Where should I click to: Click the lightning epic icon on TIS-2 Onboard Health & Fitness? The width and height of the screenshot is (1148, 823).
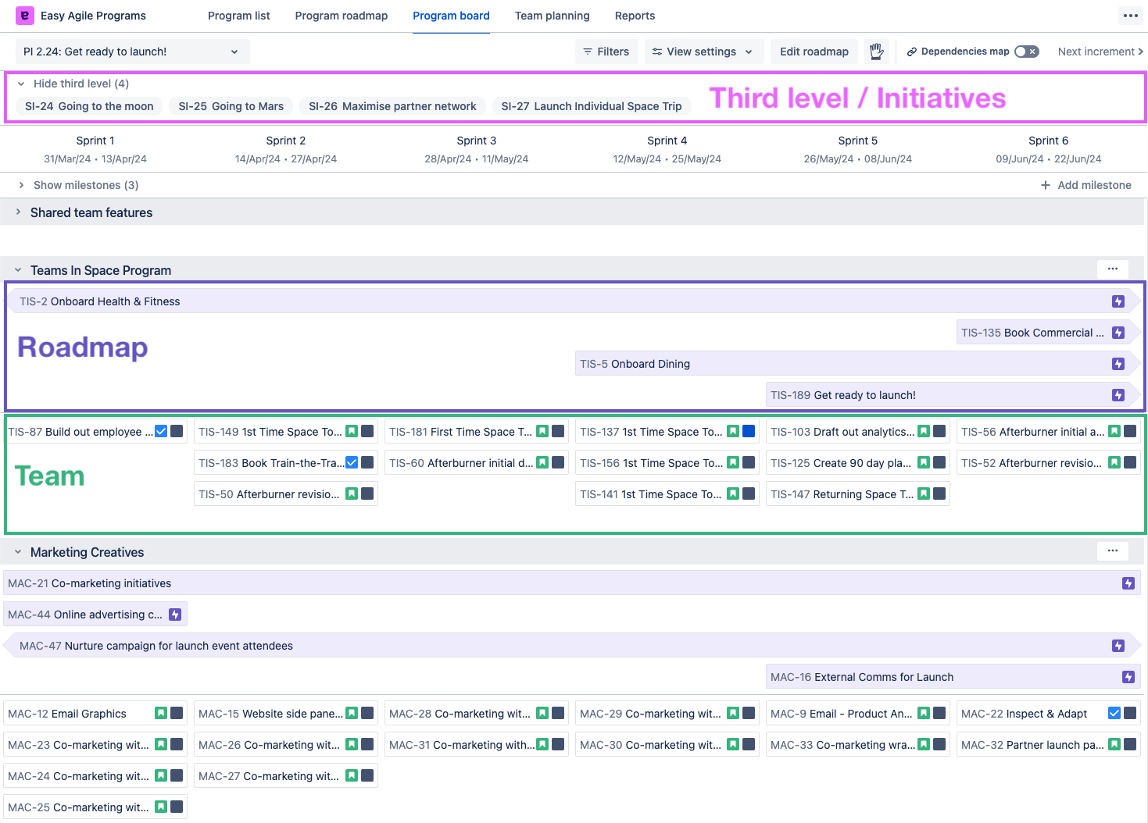1118,301
